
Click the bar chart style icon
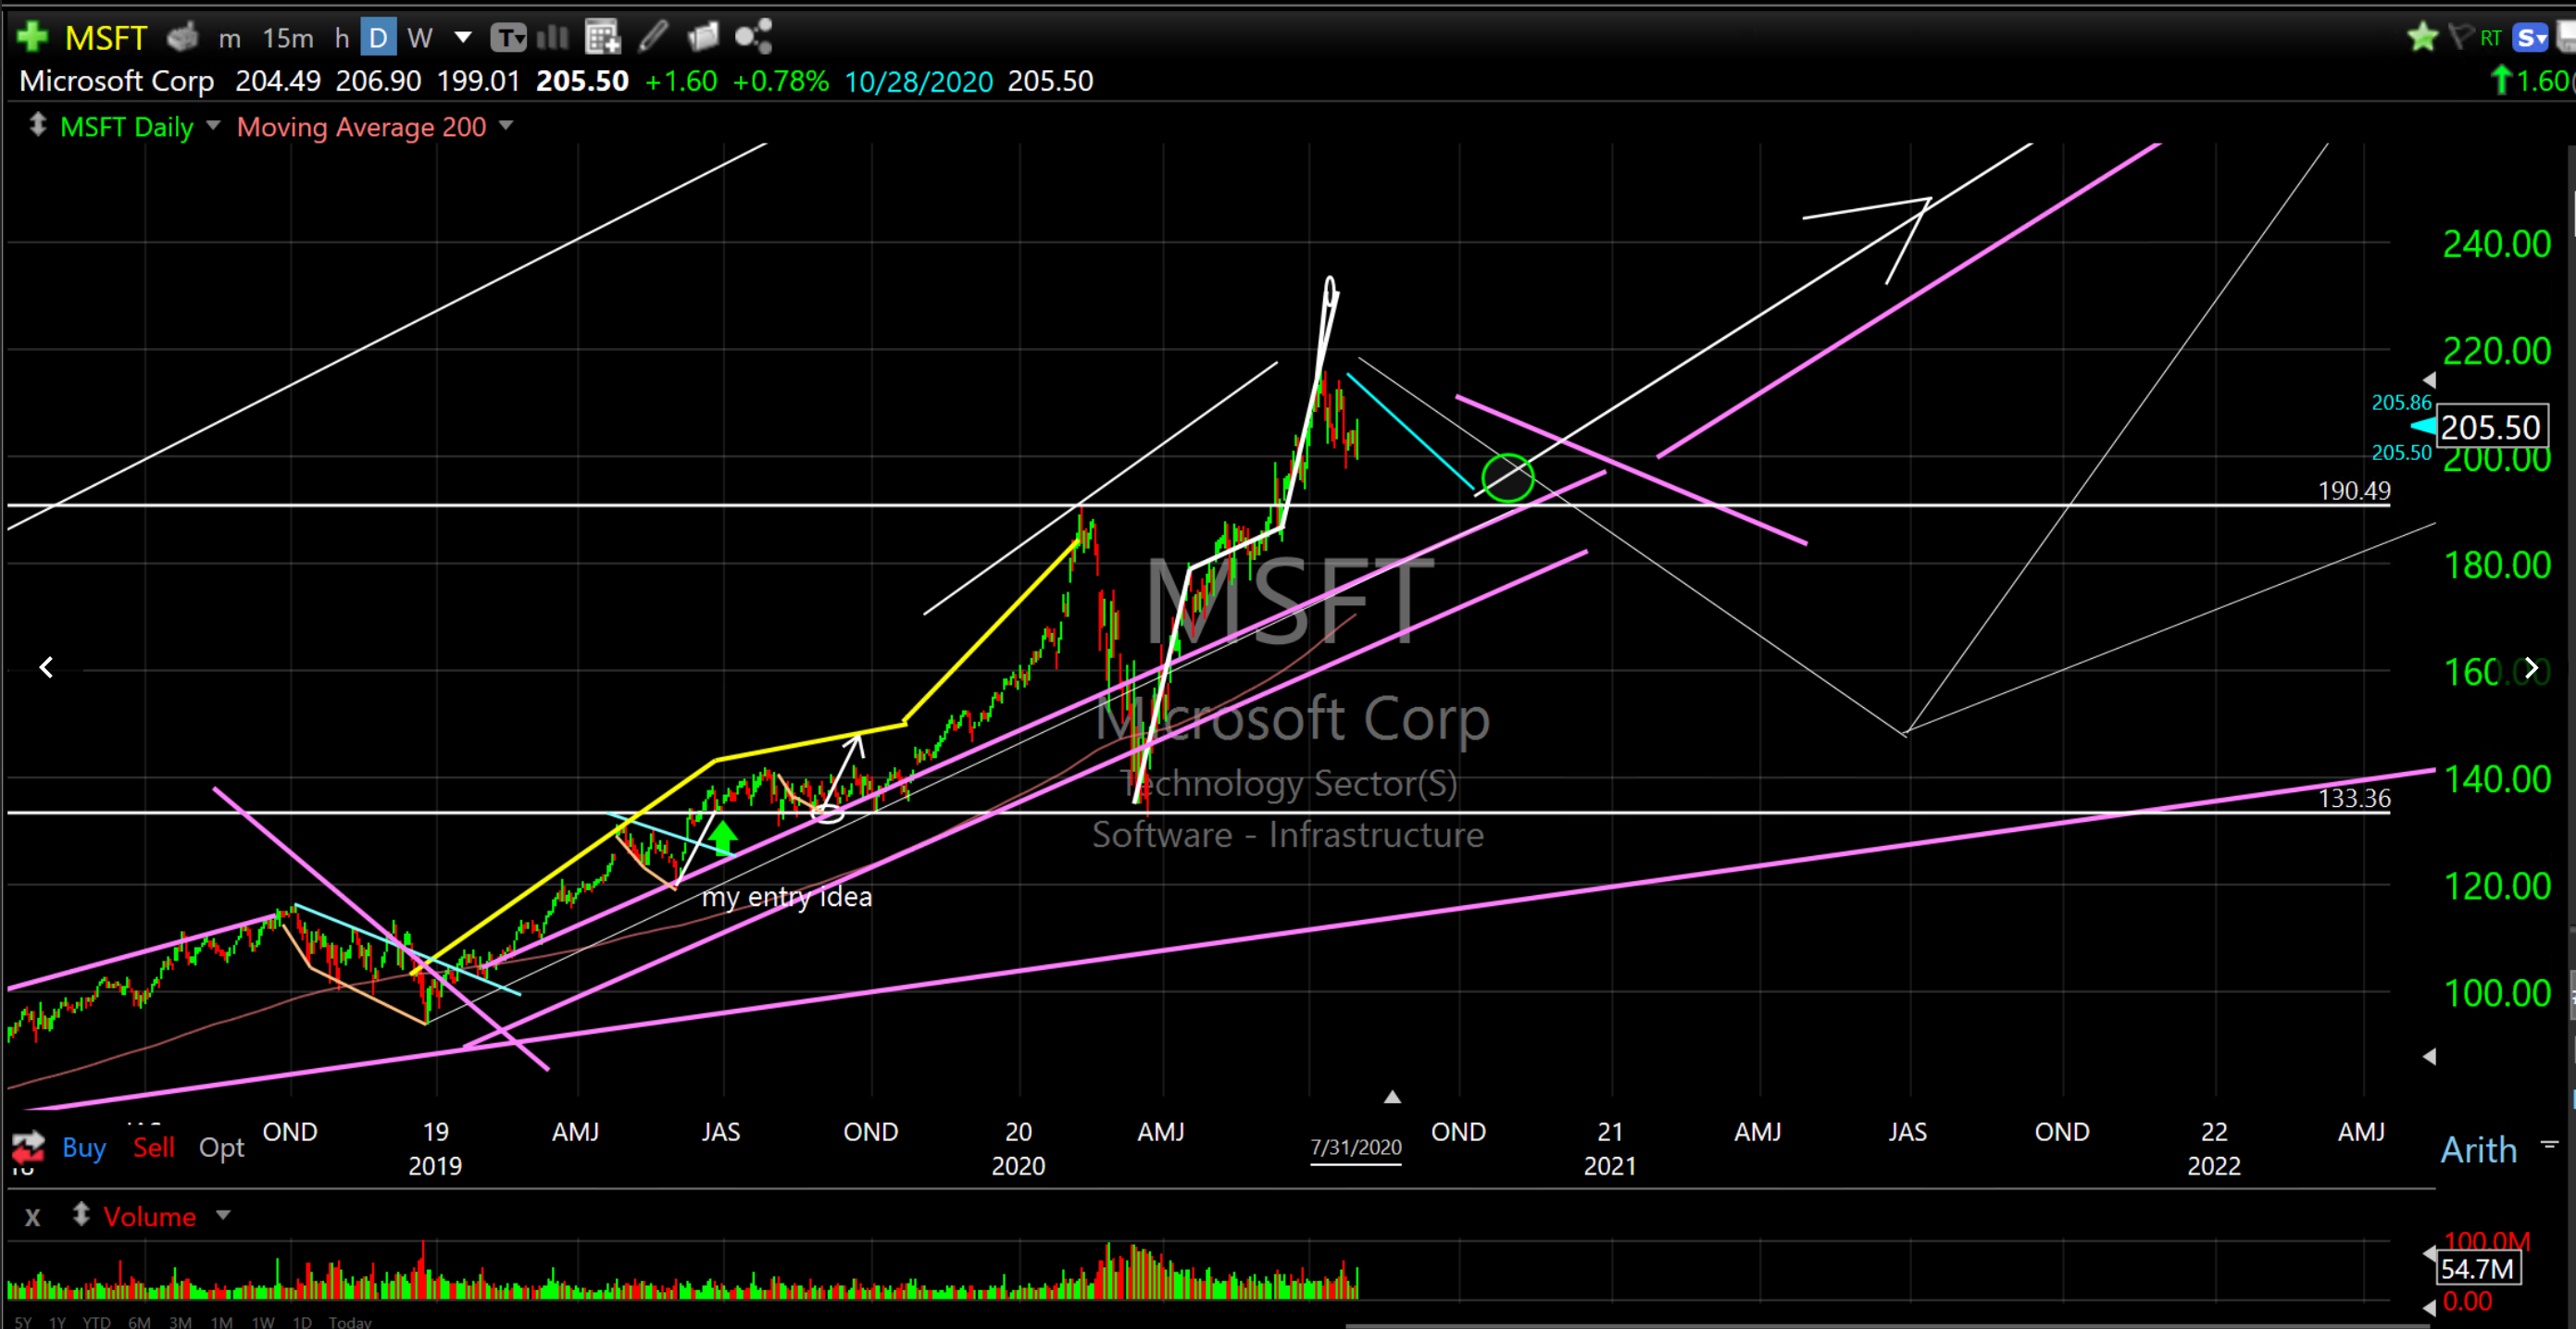[552, 38]
